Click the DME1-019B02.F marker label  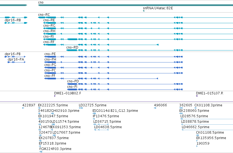(68, 93)
